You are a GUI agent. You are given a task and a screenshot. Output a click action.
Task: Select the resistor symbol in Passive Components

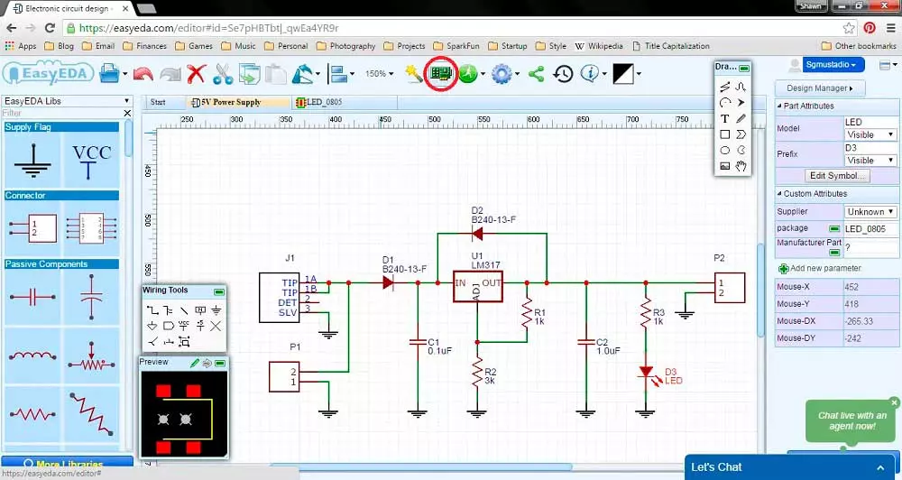click(32, 414)
